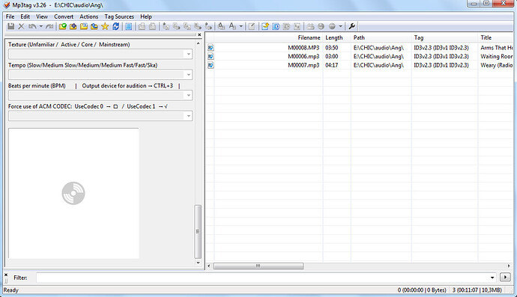This screenshot has height=297, width=517.
Task: Click the Favorites star icon
Action: [105, 26]
